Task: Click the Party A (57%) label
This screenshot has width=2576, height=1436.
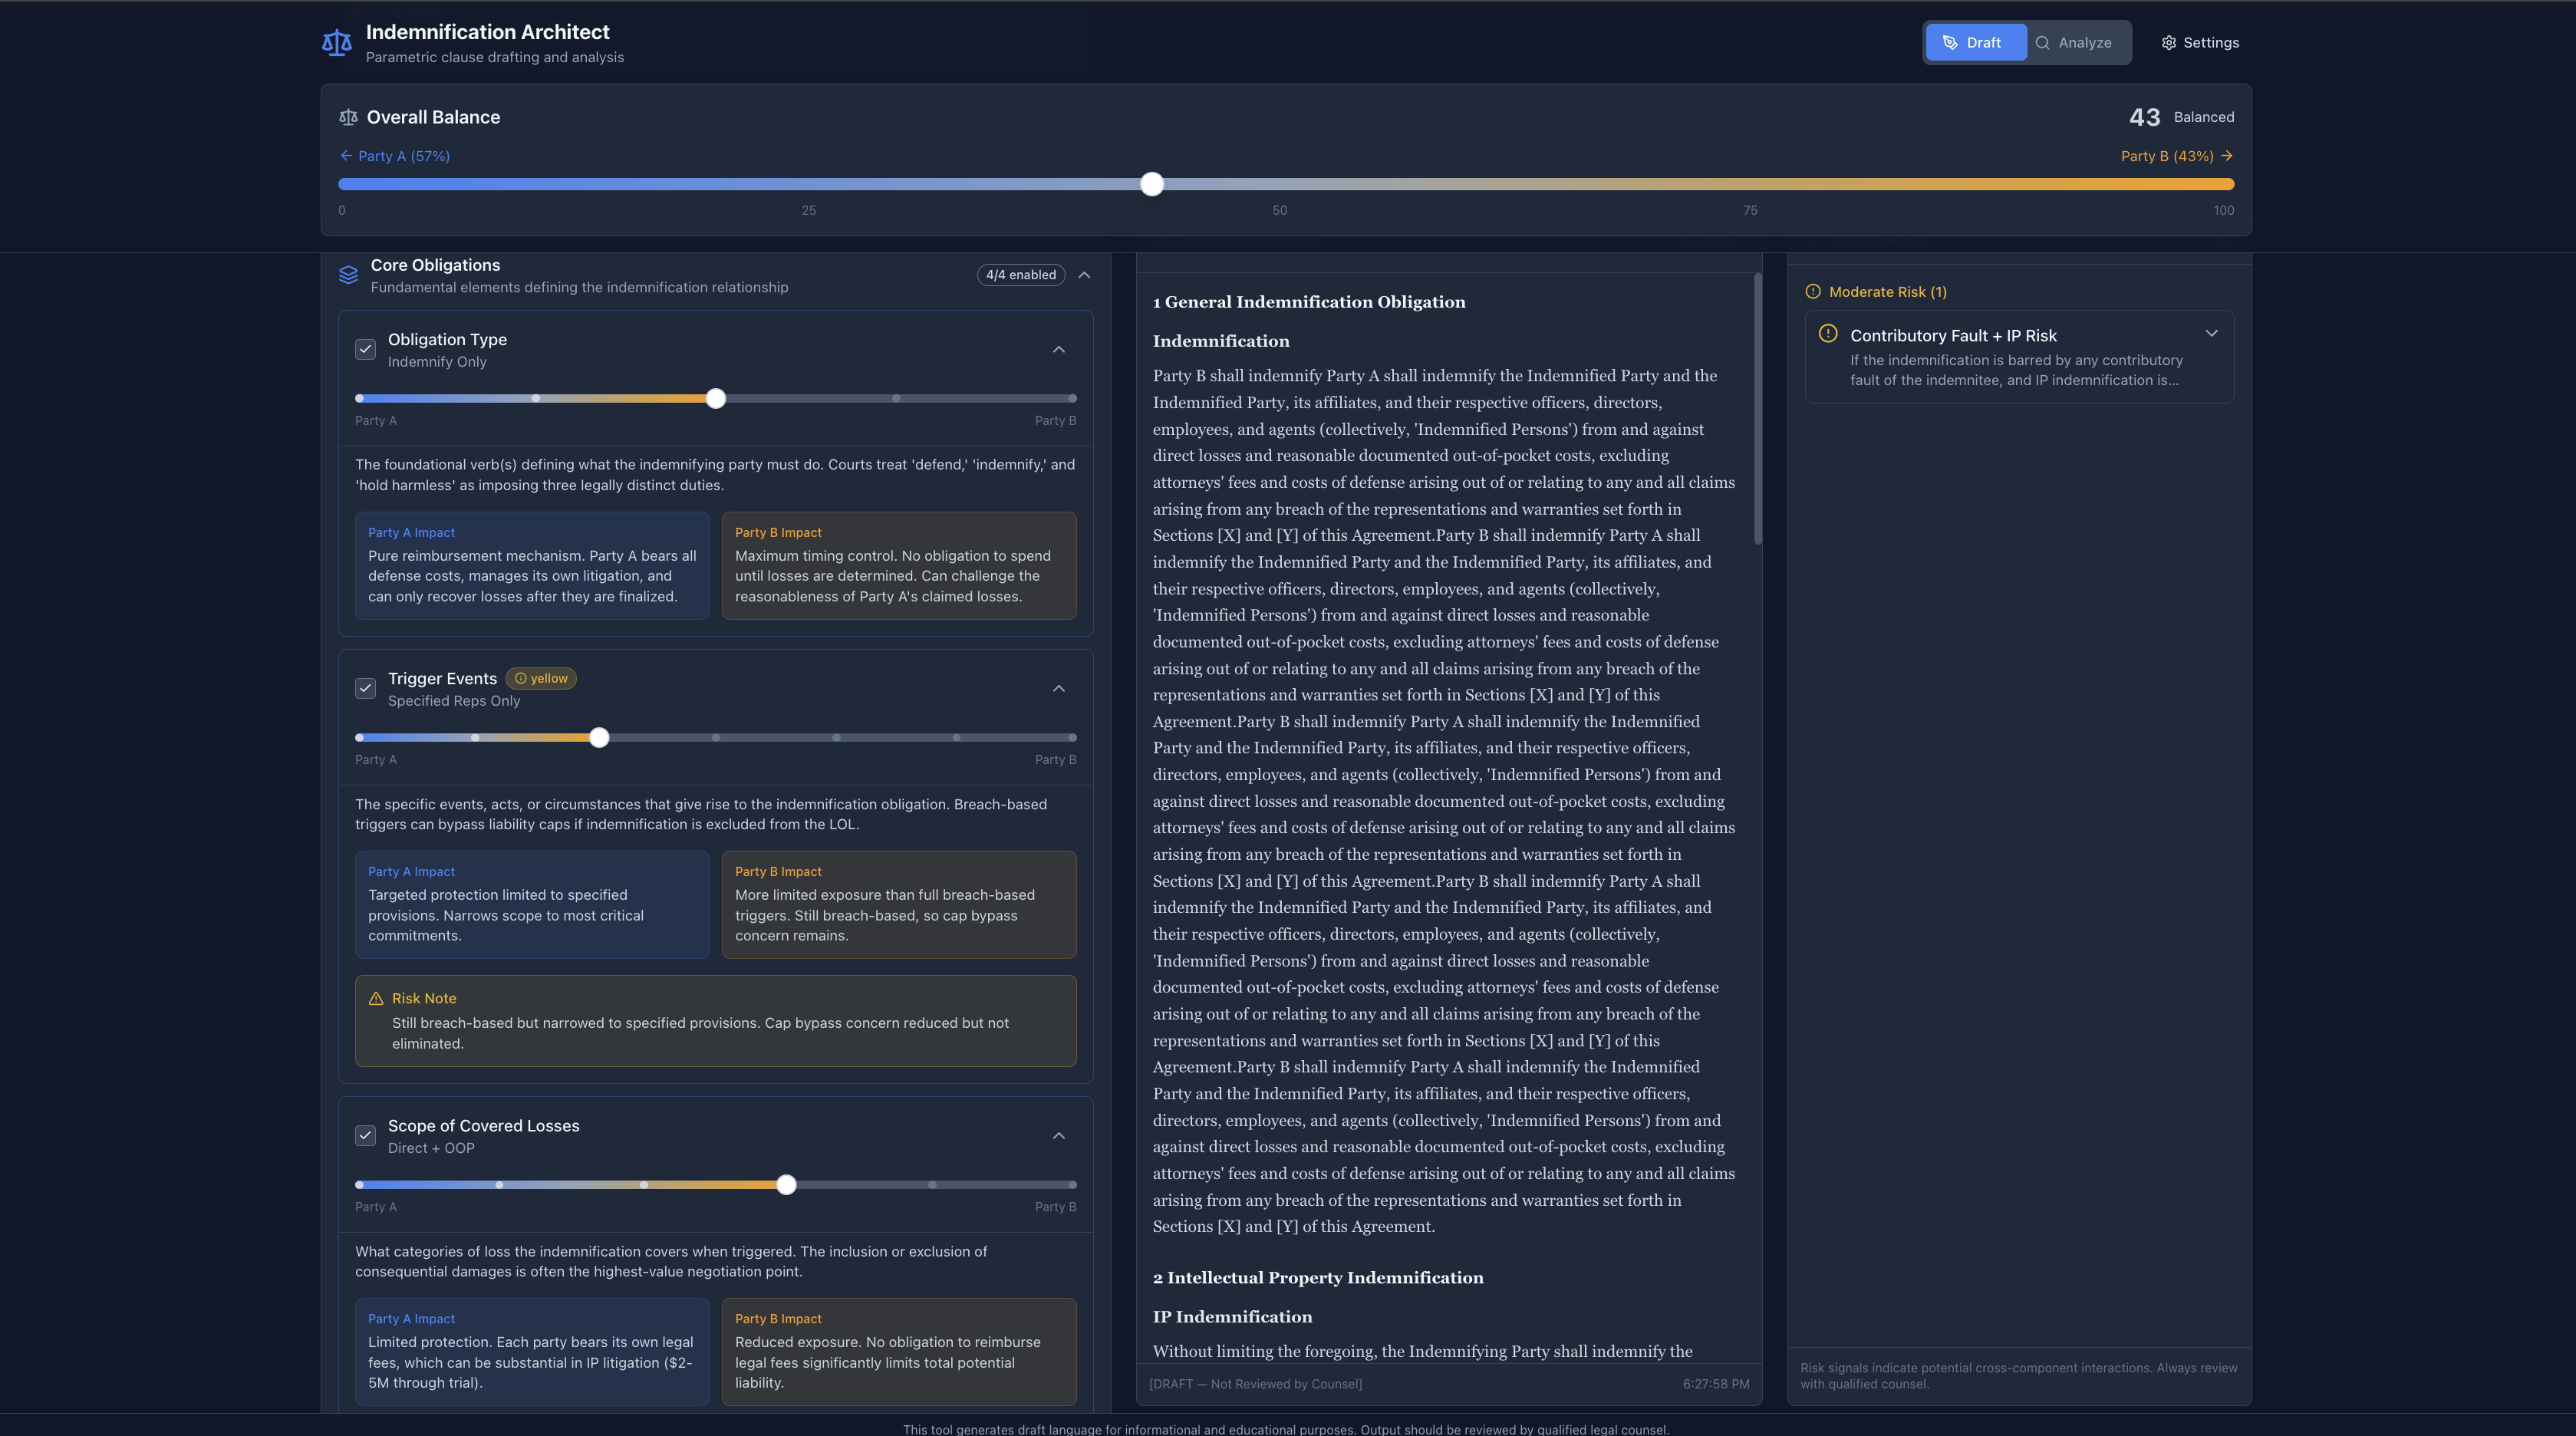Action: click(x=404, y=156)
